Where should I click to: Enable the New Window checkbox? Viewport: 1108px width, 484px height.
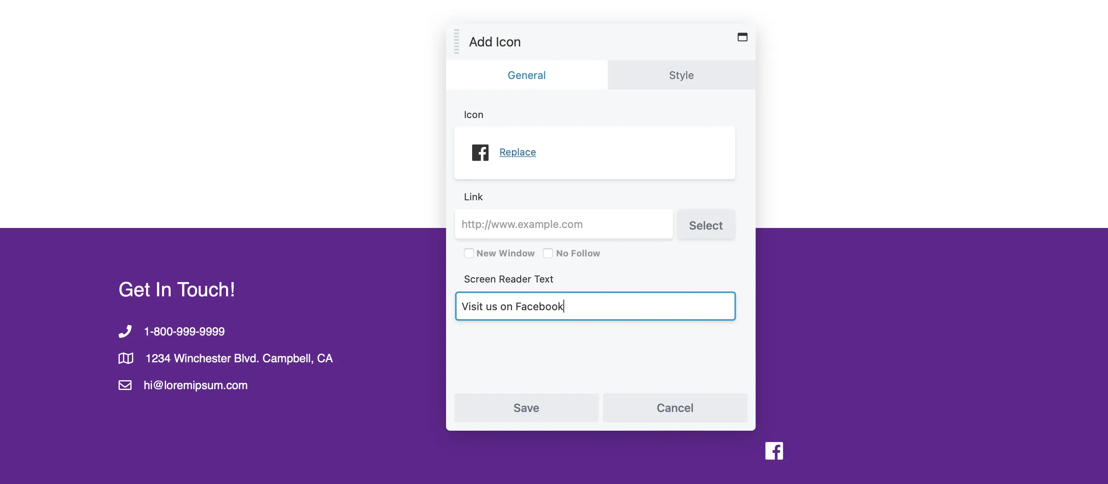click(x=468, y=253)
